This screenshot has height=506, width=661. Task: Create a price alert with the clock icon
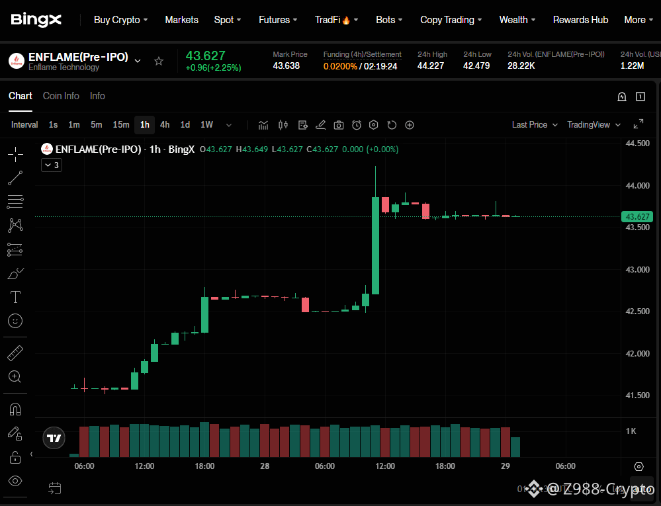click(x=357, y=125)
